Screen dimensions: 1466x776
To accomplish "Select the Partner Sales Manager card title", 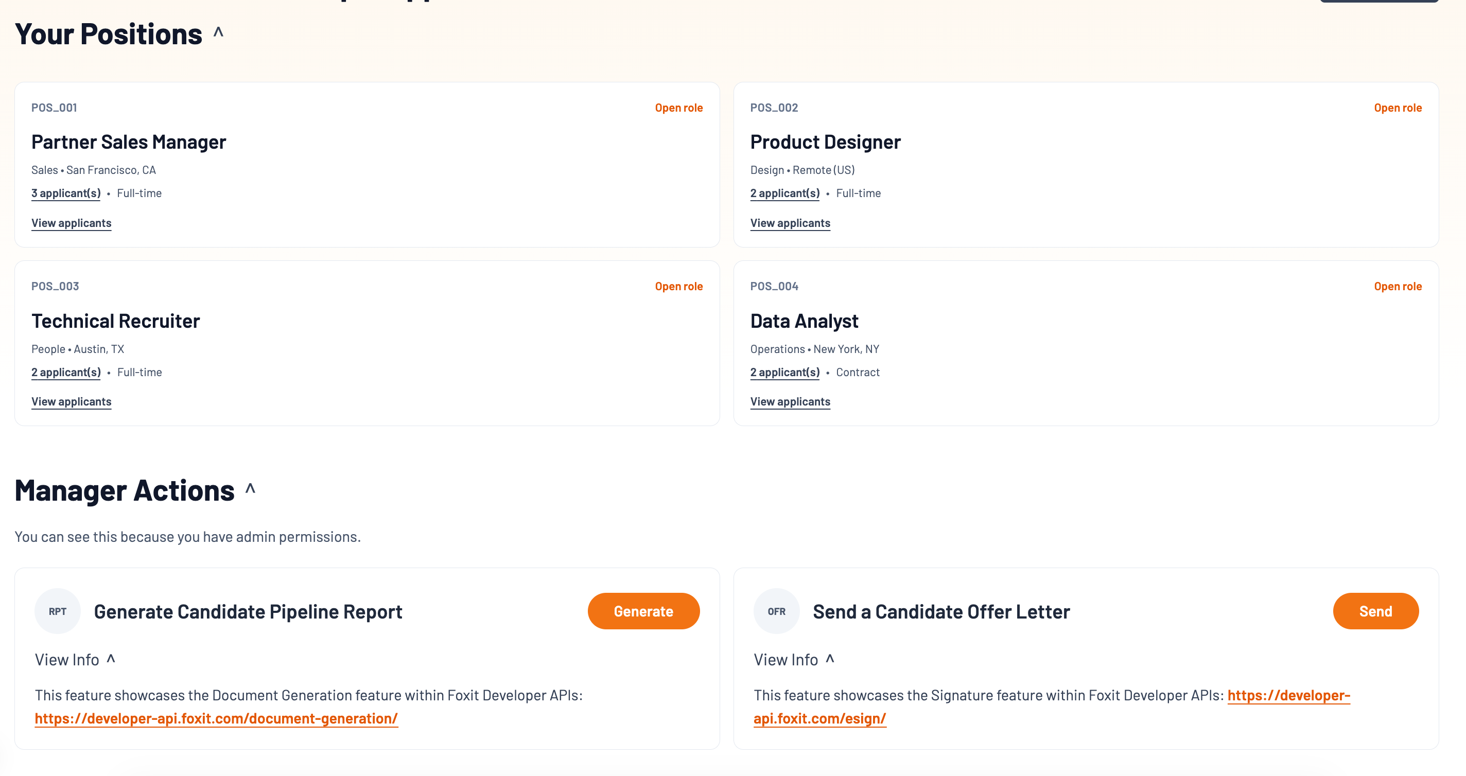I will [x=129, y=142].
